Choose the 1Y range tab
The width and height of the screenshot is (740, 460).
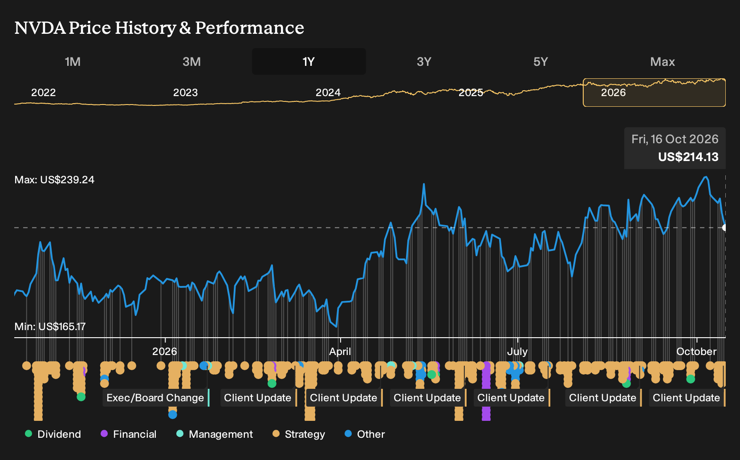[309, 61]
